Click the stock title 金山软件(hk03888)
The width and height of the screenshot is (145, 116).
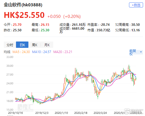click(x=23, y=5)
